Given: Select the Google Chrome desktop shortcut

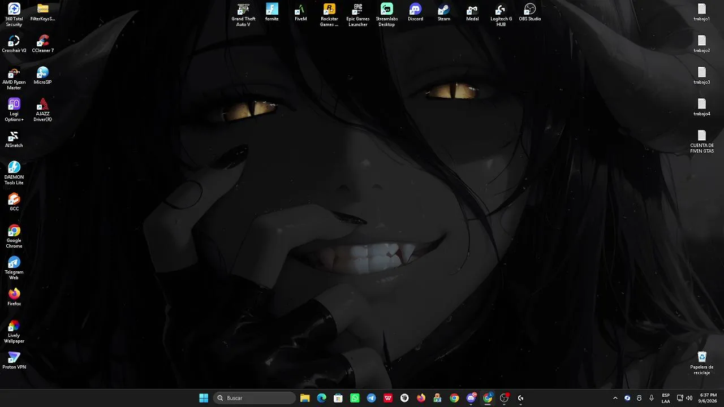Looking at the screenshot, I should pyautogui.click(x=14, y=236).
